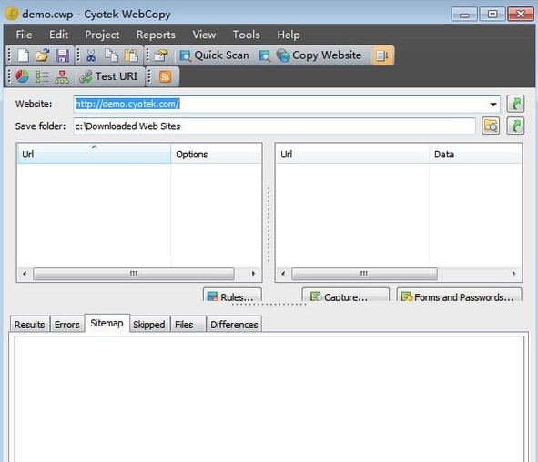Open the Project menu
This screenshot has height=462, width=538.
pyautogui.click(x=102, y=35)
